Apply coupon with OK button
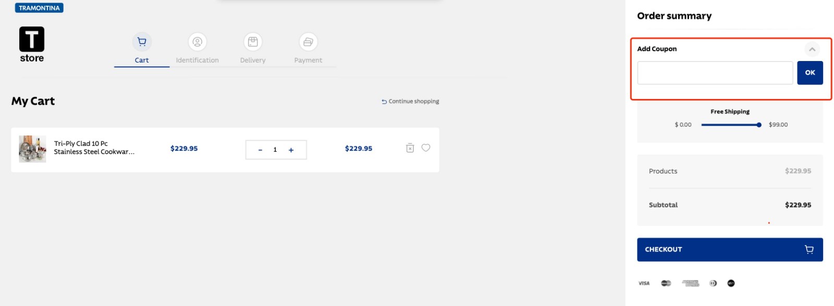The width and height of the screenshot is (834, 306). (810, 73)
